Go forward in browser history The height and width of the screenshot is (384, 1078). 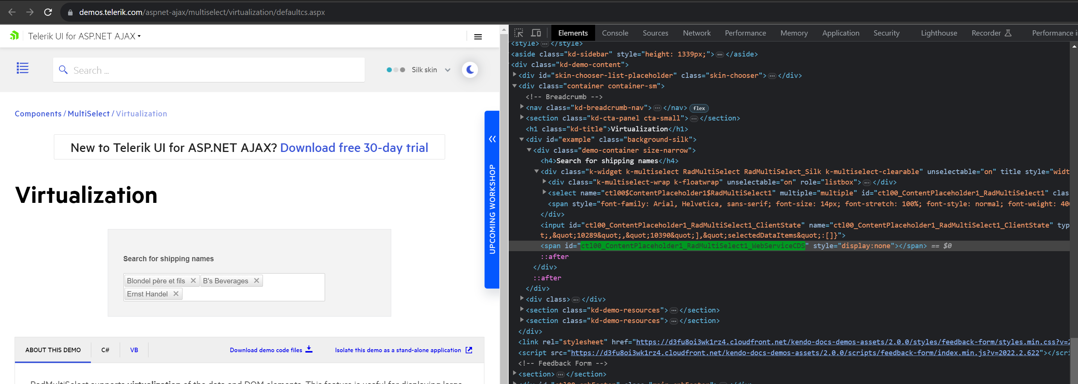tap(30, 12)
